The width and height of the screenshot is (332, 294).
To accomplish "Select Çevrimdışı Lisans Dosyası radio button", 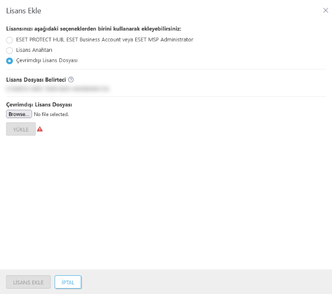I will (9, 61).
